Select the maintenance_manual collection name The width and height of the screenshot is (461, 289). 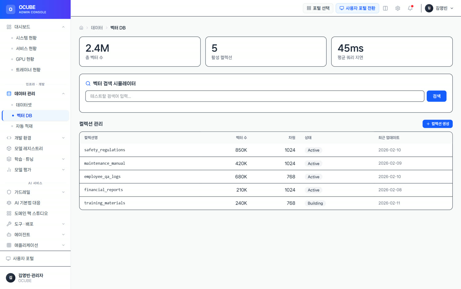pos(104,164)
